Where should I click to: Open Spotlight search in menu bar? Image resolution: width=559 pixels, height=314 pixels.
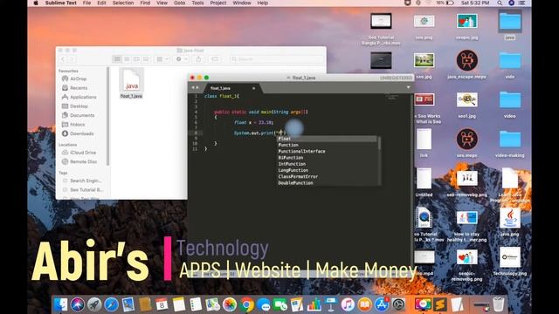coord(500,3)
